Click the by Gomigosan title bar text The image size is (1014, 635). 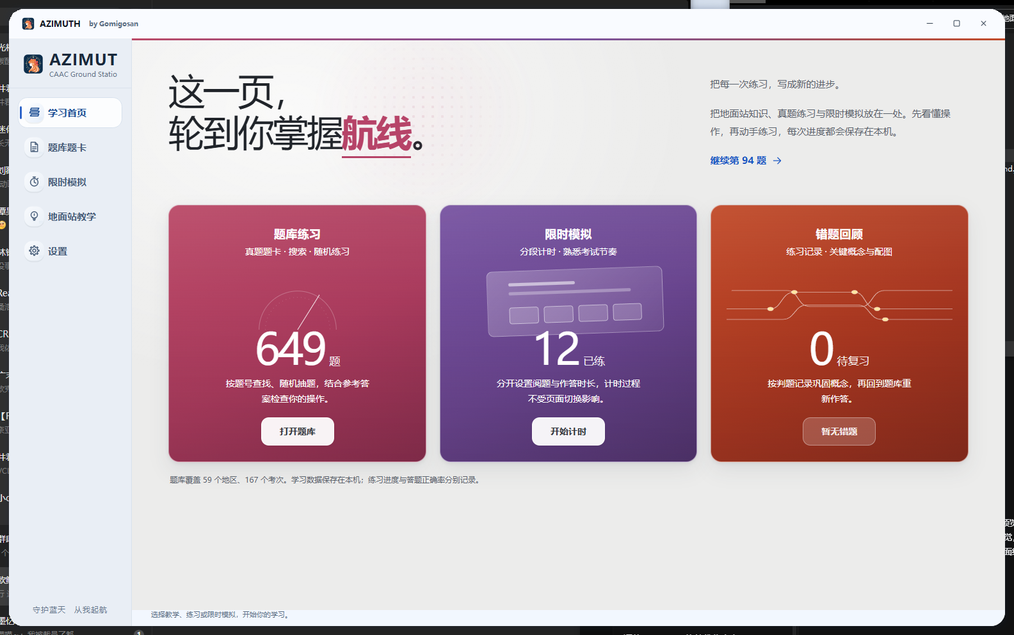click(x=113, y=24)
